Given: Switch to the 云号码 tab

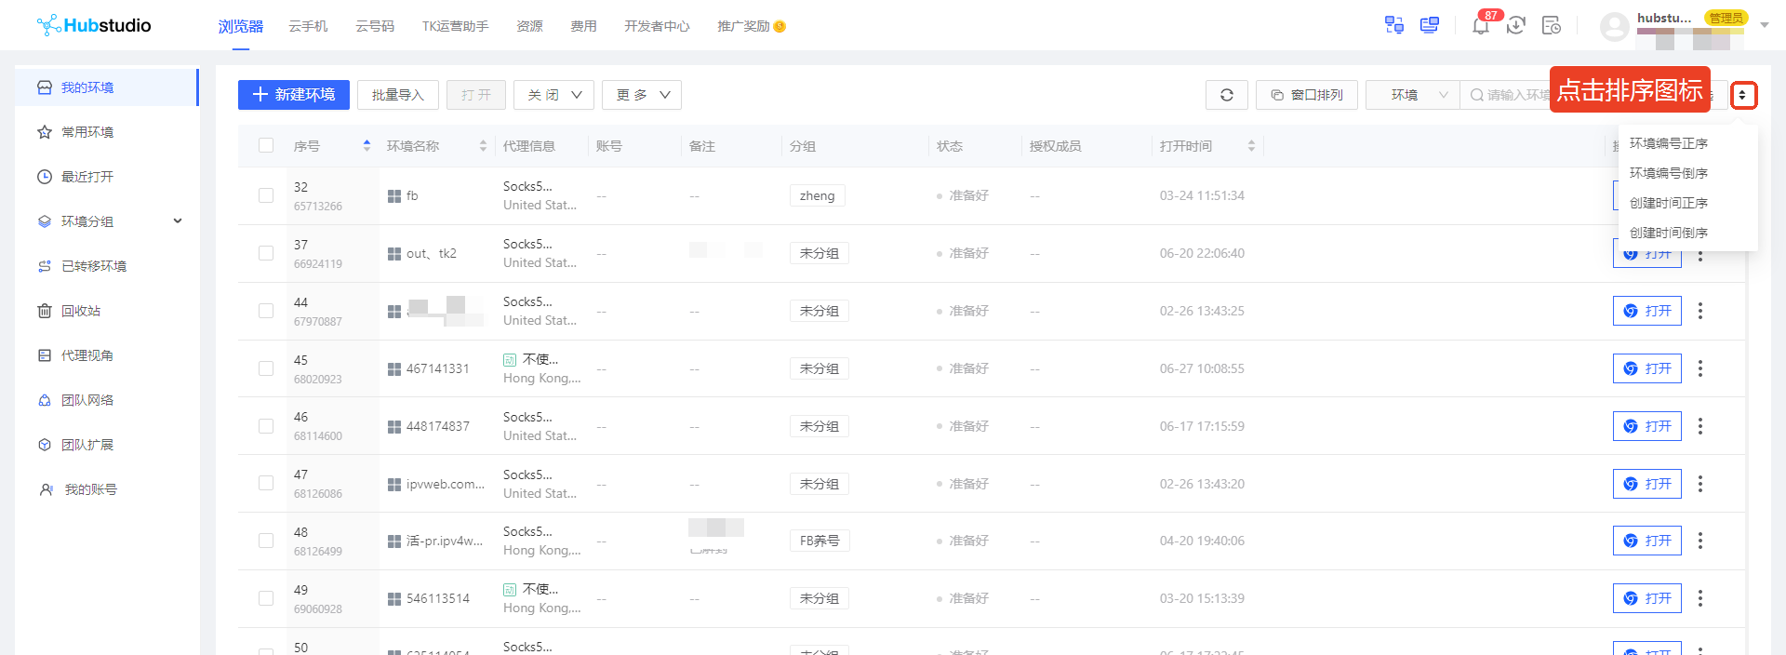Looking at the screenshot, I should point(375,26).
